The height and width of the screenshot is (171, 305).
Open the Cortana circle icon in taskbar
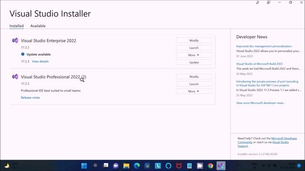point(168,166)
